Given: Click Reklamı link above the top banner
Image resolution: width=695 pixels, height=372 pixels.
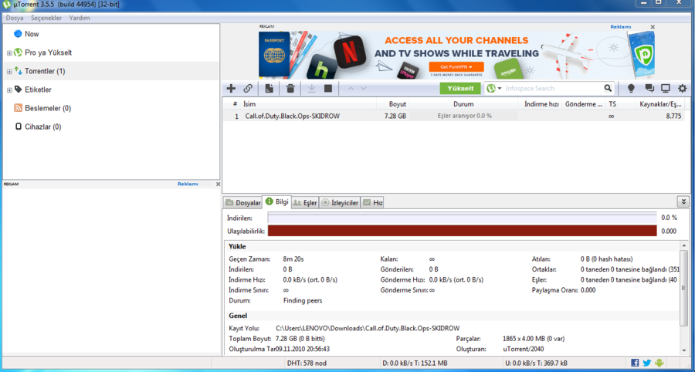Looking at the screenshot, I should [621, 27].
